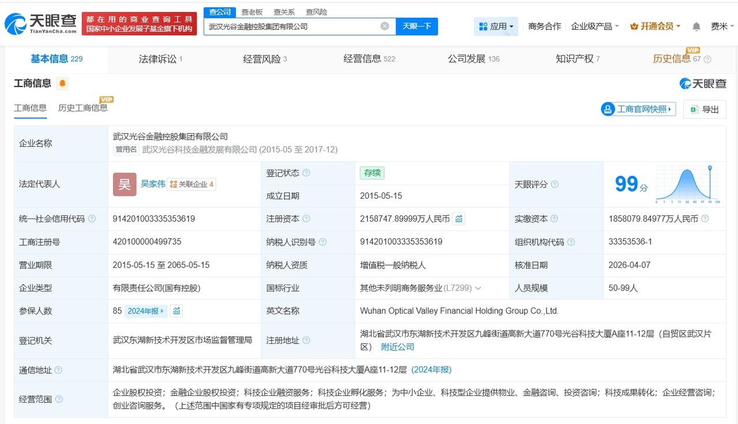
Task: Click help icon after paid-in capital value
Action: [x=705, y=219]
